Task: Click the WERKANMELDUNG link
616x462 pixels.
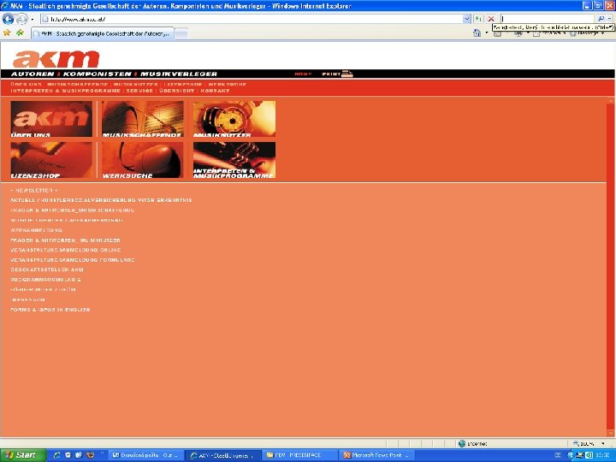Action: (x=36, y=230)
